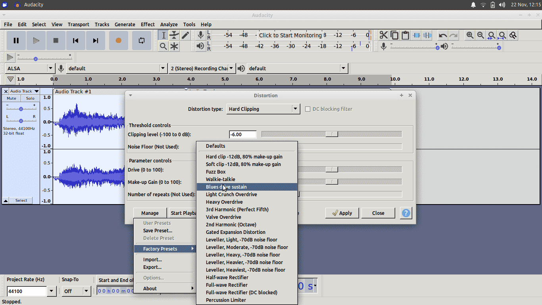
Task: Click the Zoom Out icon
Action: tap(481, 35)
